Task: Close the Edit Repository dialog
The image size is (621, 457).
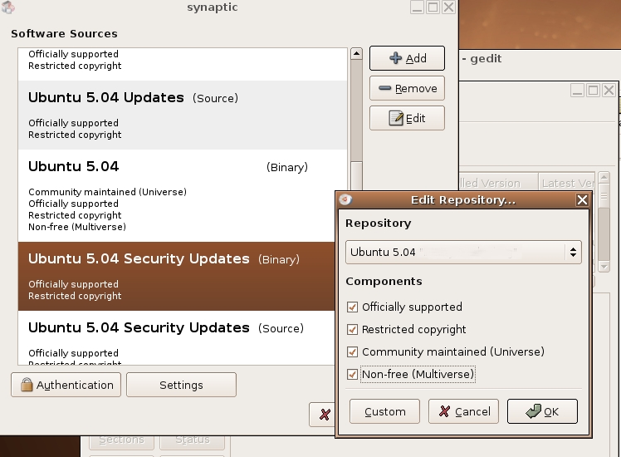Action: [582, 199]
